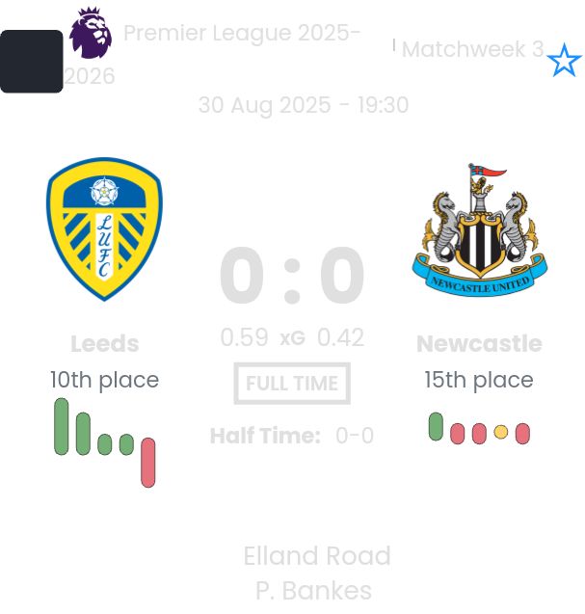Open the Elland Road venue link

point(316,556)
